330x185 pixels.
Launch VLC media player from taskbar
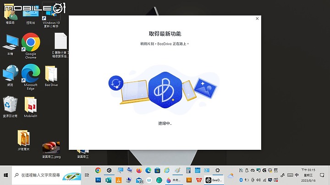point(119,180)
